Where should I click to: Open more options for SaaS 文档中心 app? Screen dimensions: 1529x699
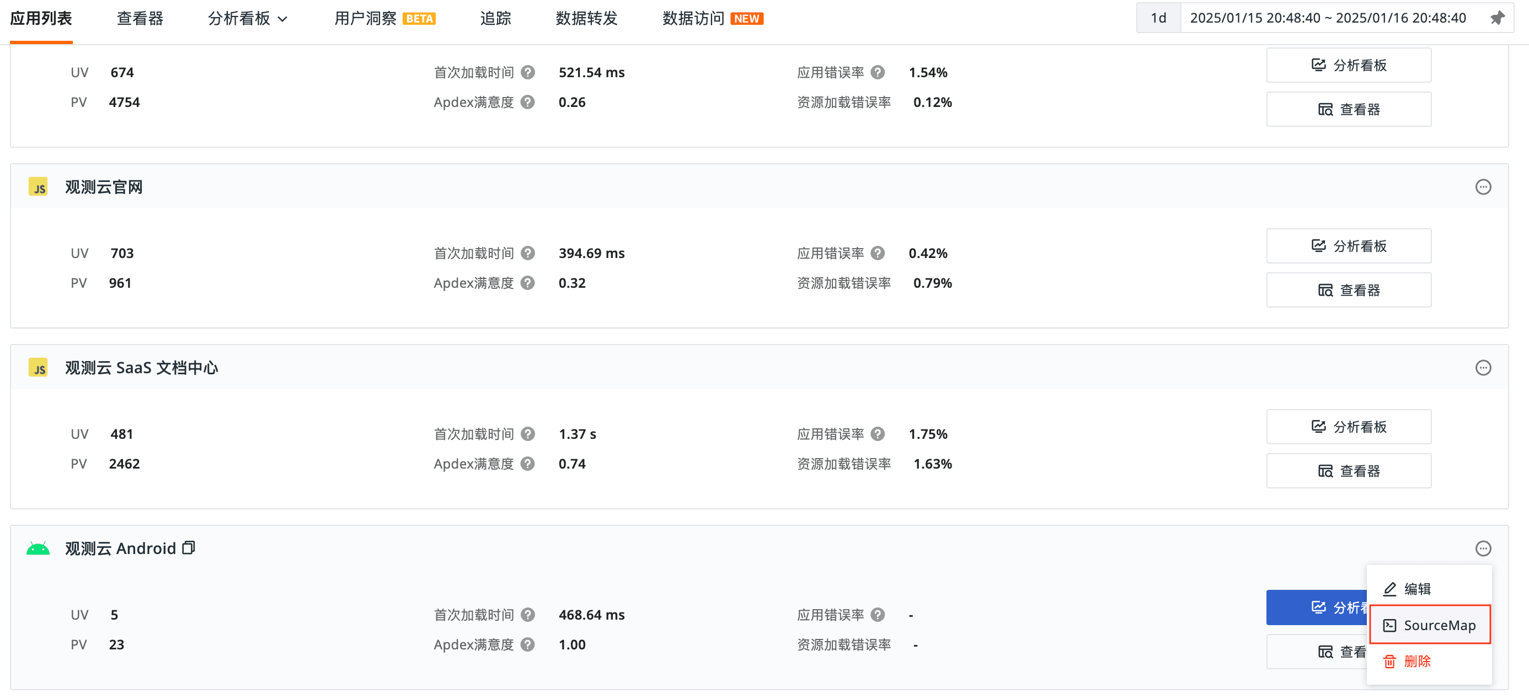1482,368
